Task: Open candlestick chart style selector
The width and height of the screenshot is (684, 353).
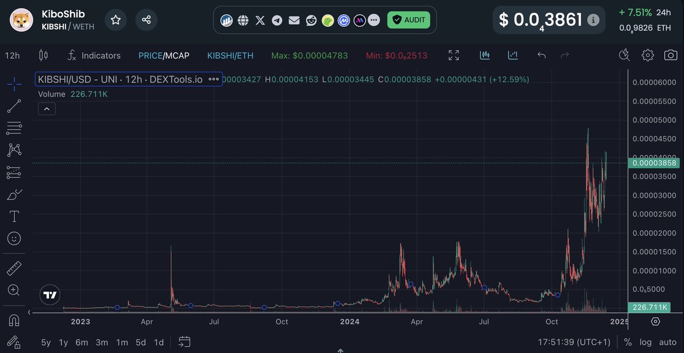Action: click(x=43, y=55)
